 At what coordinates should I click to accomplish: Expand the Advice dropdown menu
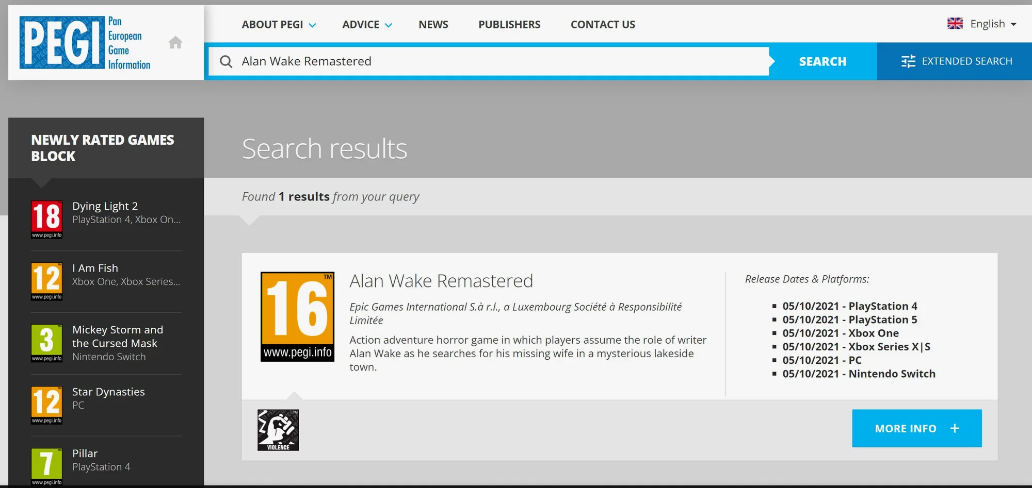tap(367, 25)
